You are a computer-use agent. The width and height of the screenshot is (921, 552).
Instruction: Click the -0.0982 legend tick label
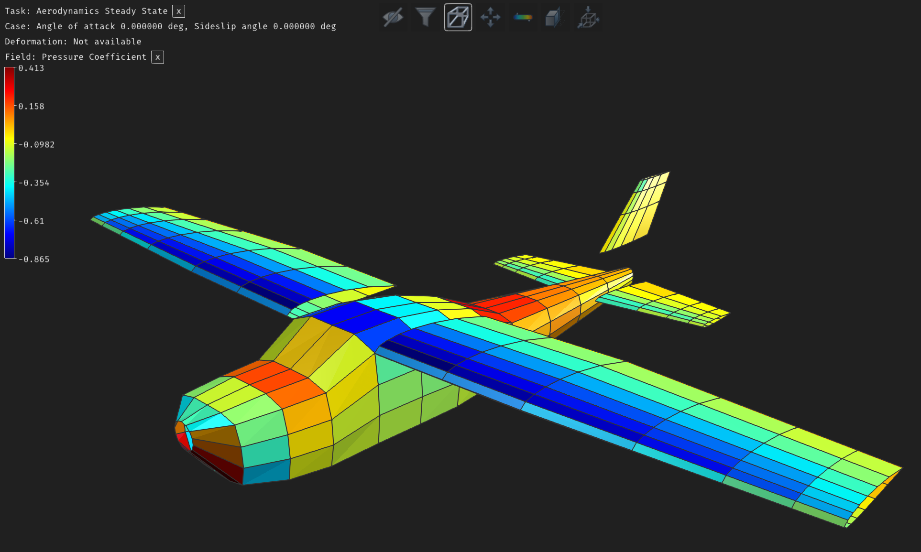tap(36, 145)
